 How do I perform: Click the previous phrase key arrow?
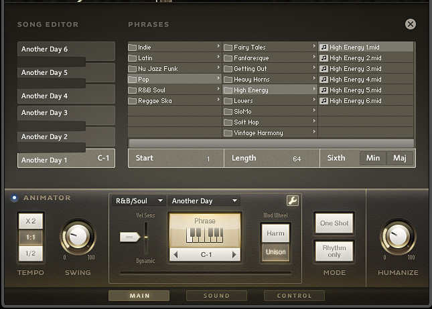coord(175,255)
